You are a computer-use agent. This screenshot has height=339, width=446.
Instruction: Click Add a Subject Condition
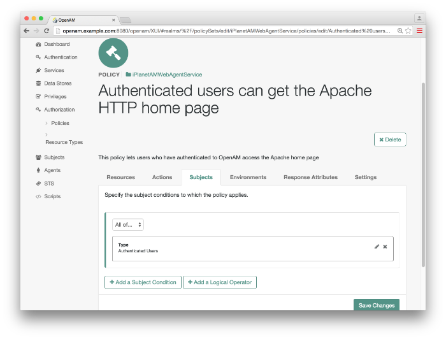click(x=143, y=282)
